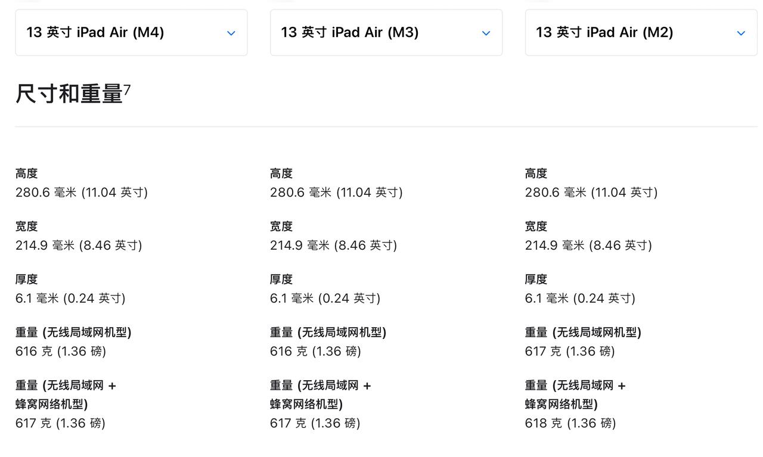
Task: Click the chevron arrow in the M4 selector
Action: tap(231, 33)
